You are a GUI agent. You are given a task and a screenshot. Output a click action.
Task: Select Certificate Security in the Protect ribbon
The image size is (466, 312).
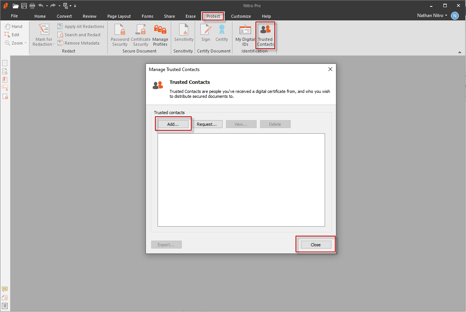click(x=141, y=34)
